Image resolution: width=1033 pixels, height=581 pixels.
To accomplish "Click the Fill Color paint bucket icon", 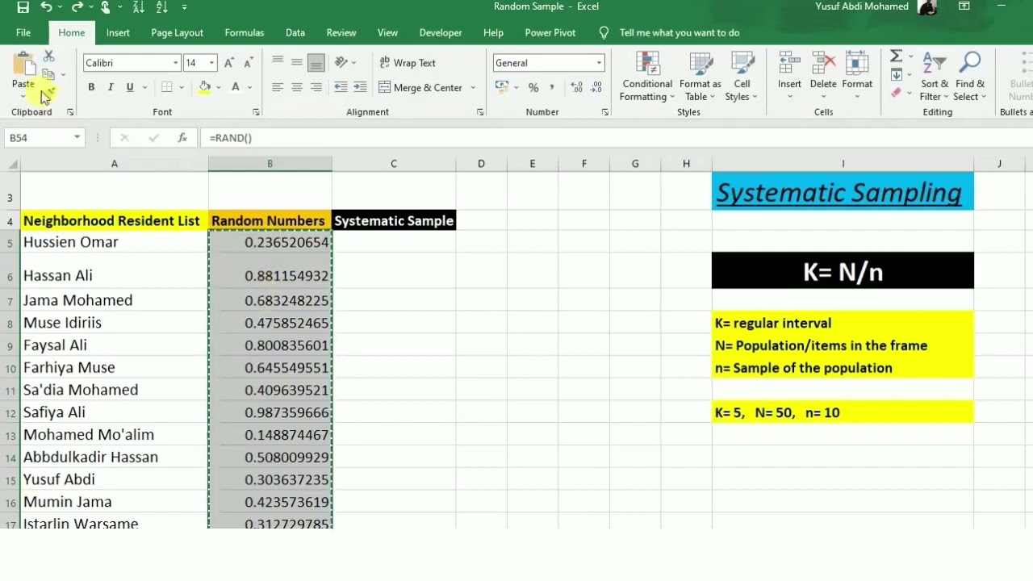I will point(205,87).
